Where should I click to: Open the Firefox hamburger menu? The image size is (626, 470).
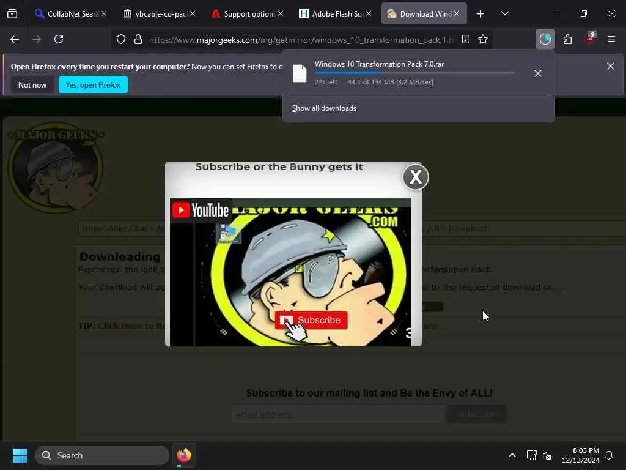611,39
